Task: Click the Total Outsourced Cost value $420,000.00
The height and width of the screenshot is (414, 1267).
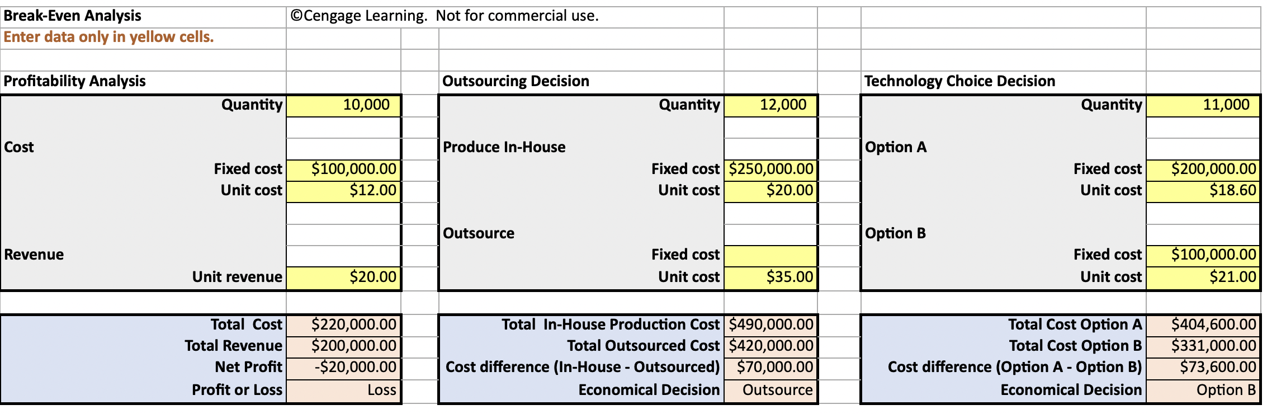Action: (x=770, y=346)
